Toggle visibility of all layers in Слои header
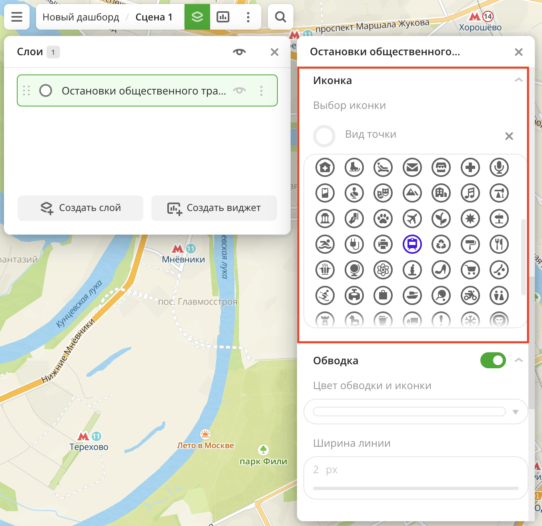The width and height of the screenshot is (542, 526). [x=239, y=52]
